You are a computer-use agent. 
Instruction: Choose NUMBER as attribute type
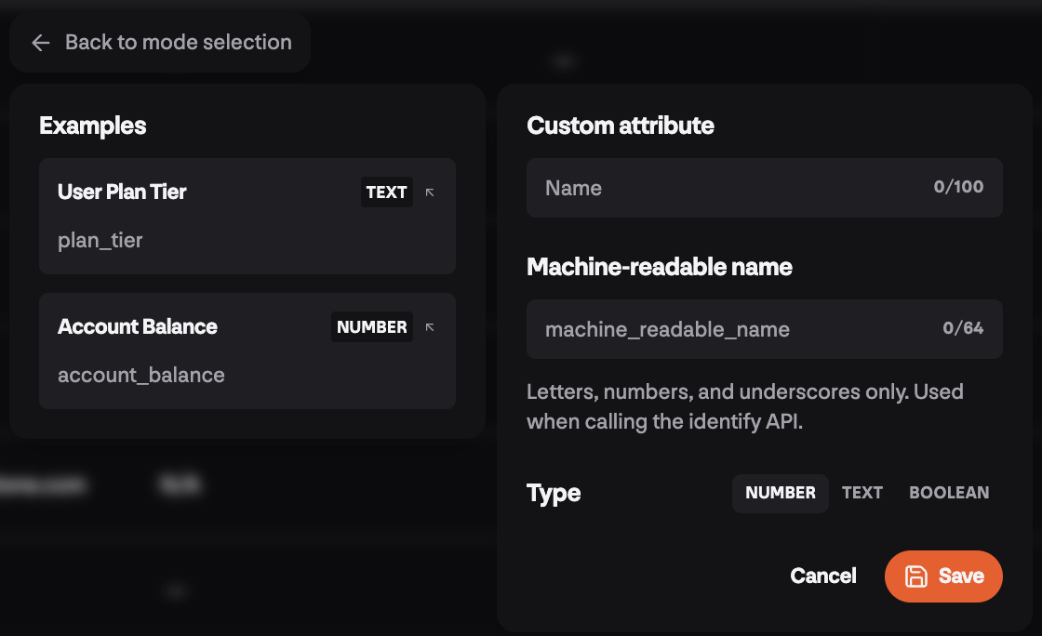point(781,493)
